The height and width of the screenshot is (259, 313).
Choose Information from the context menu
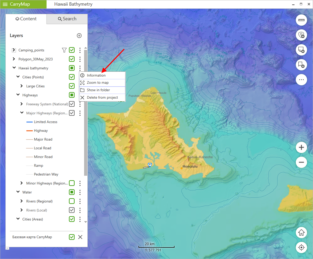coord(96,75)
